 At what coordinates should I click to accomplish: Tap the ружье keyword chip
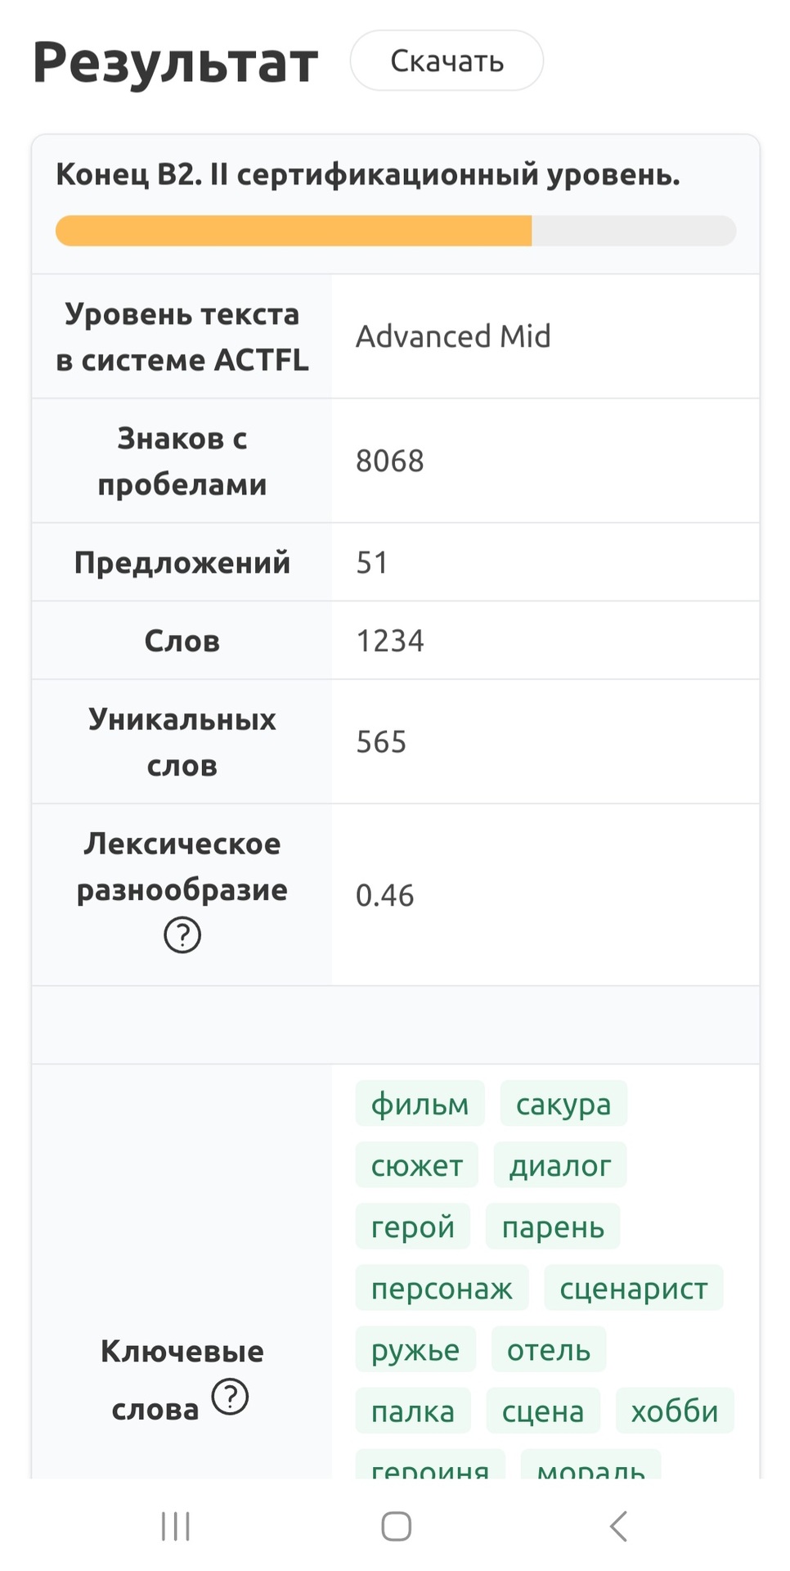click(x=415, y=1349)
